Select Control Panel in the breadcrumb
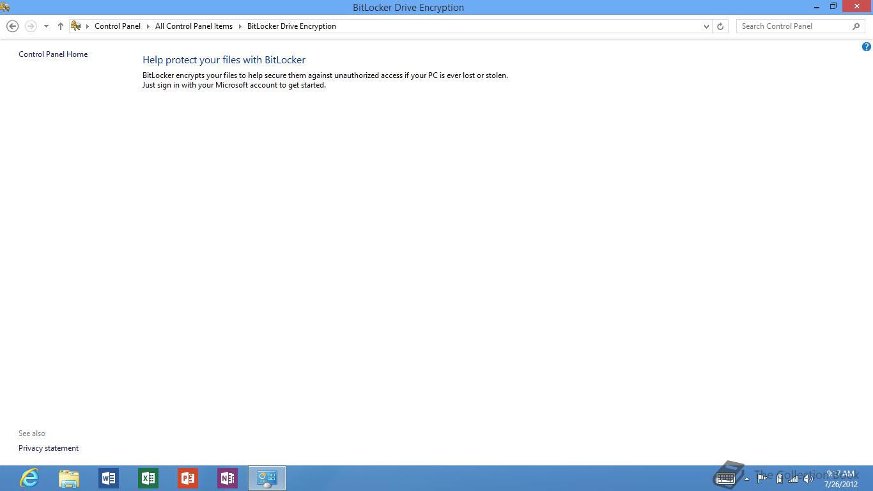The width and height of the screenshot is (873, 491). (x=118, y=26)
